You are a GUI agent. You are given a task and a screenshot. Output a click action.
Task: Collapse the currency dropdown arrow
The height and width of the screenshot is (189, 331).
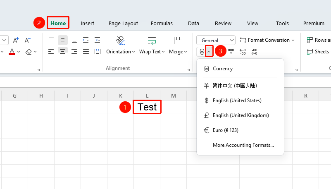(209, 51)
